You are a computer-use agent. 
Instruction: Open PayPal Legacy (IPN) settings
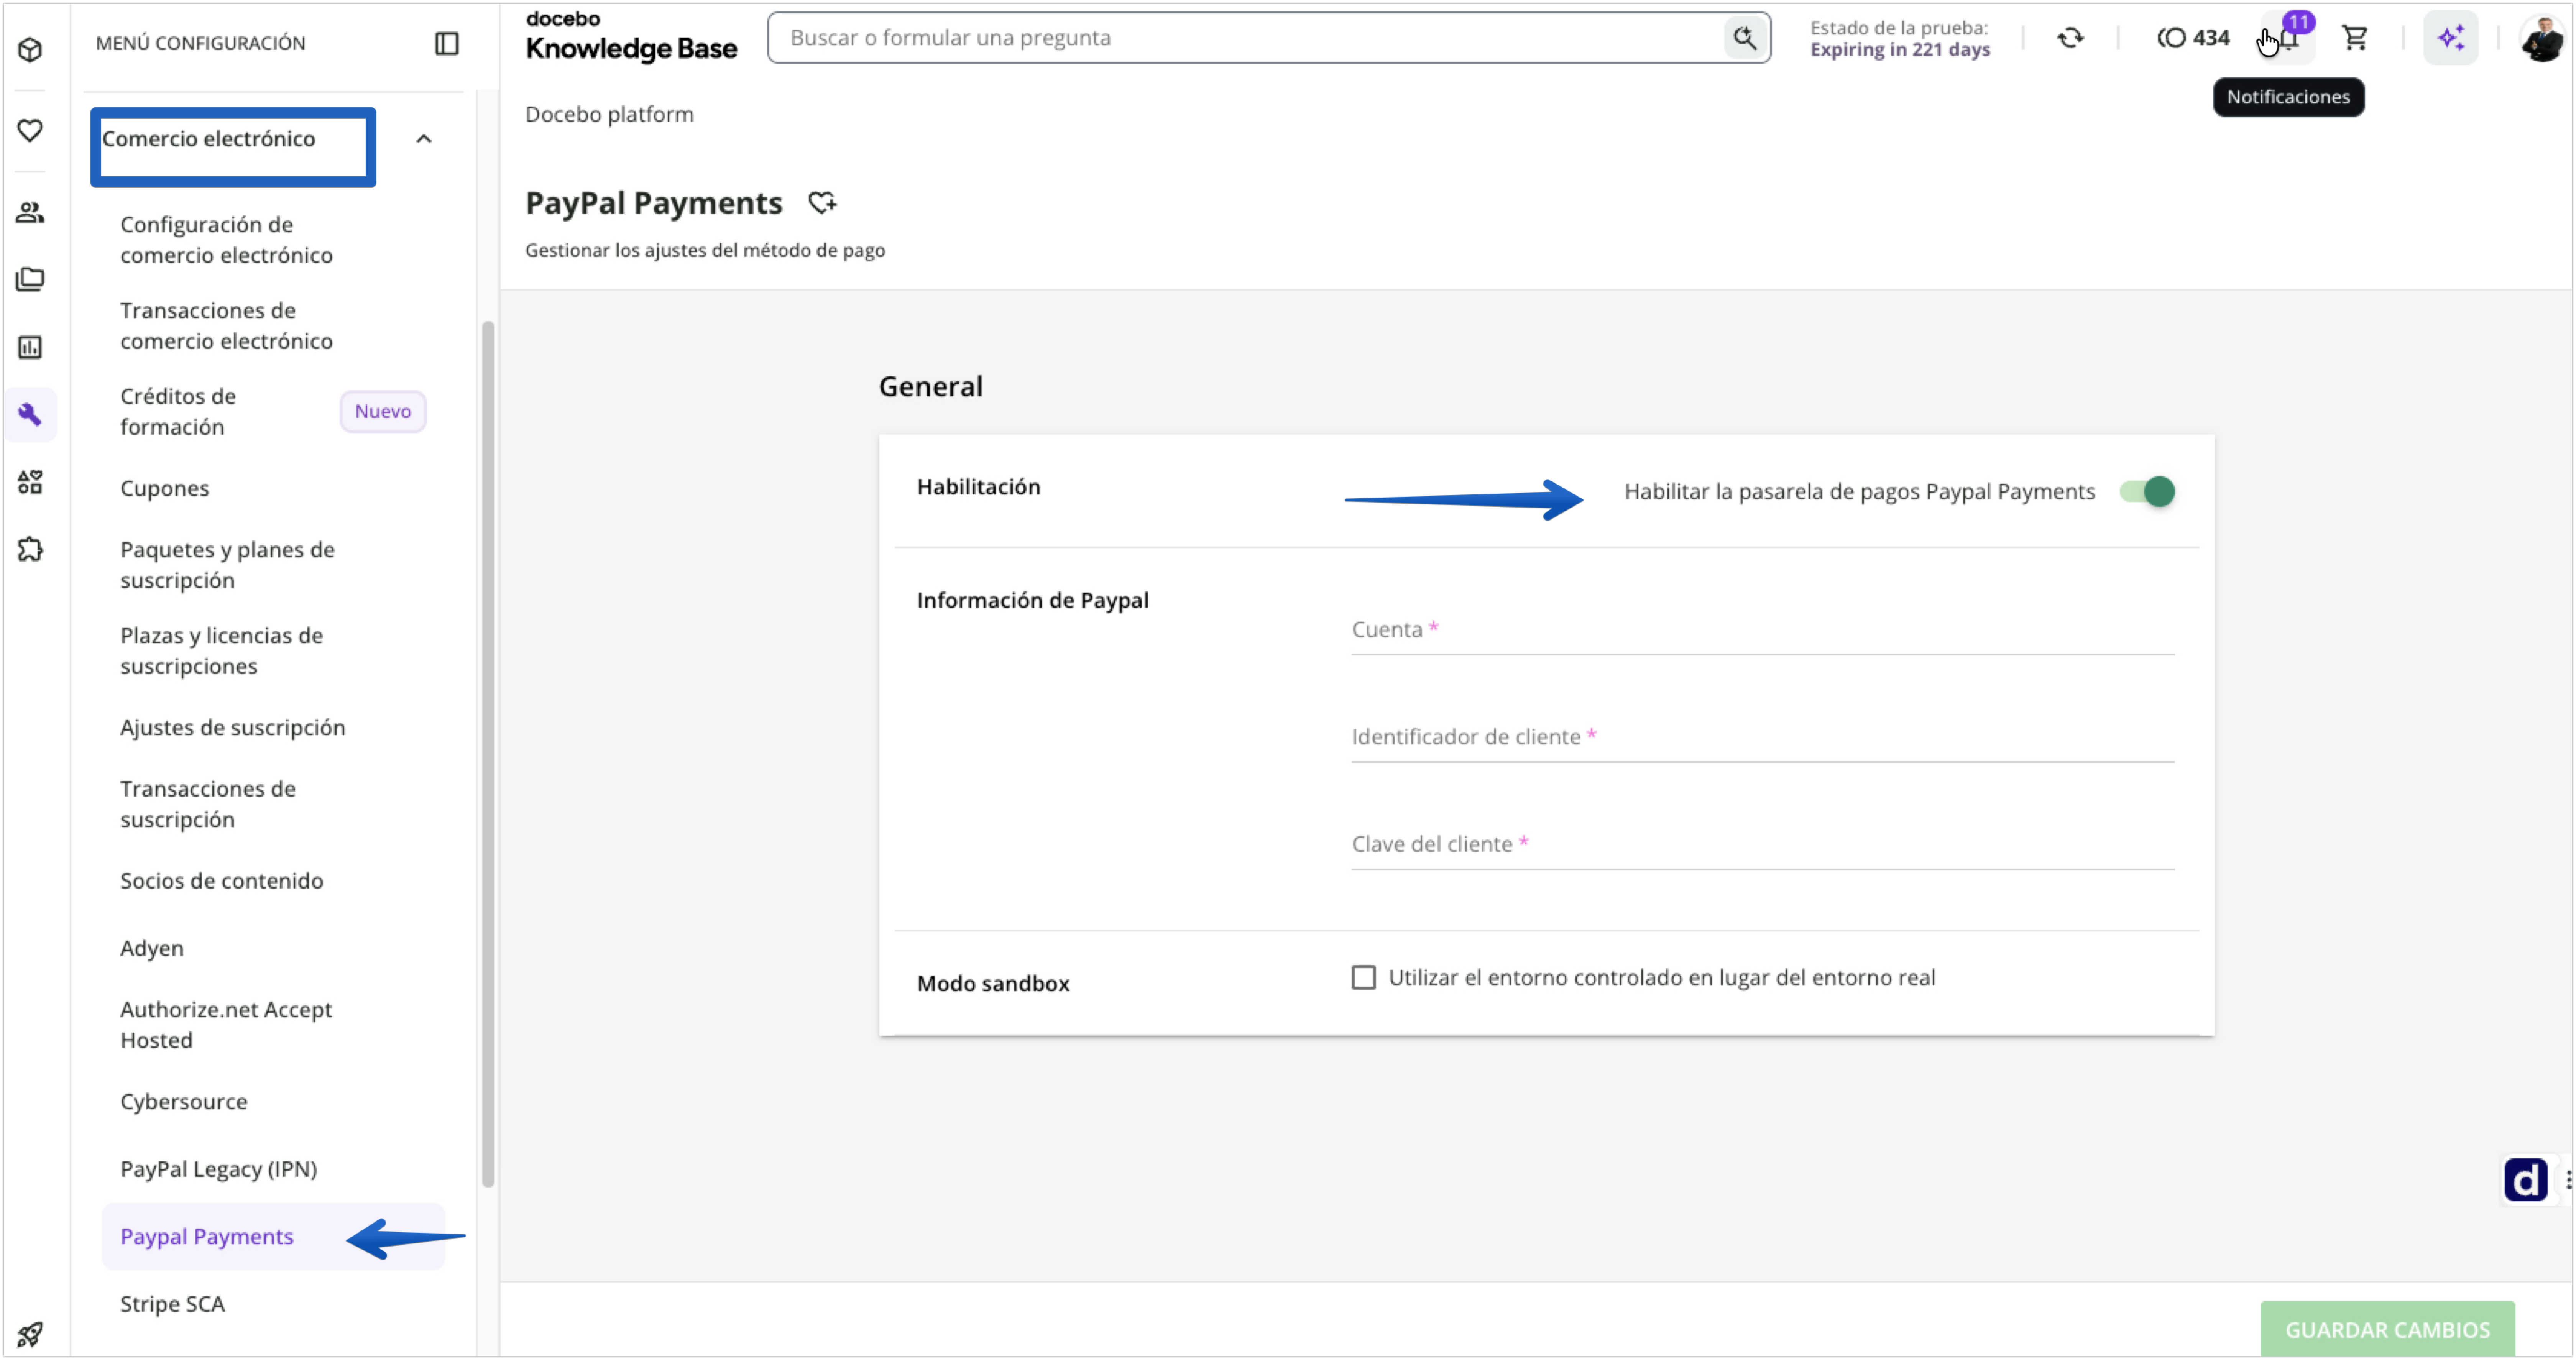[x=218, y=1169]
